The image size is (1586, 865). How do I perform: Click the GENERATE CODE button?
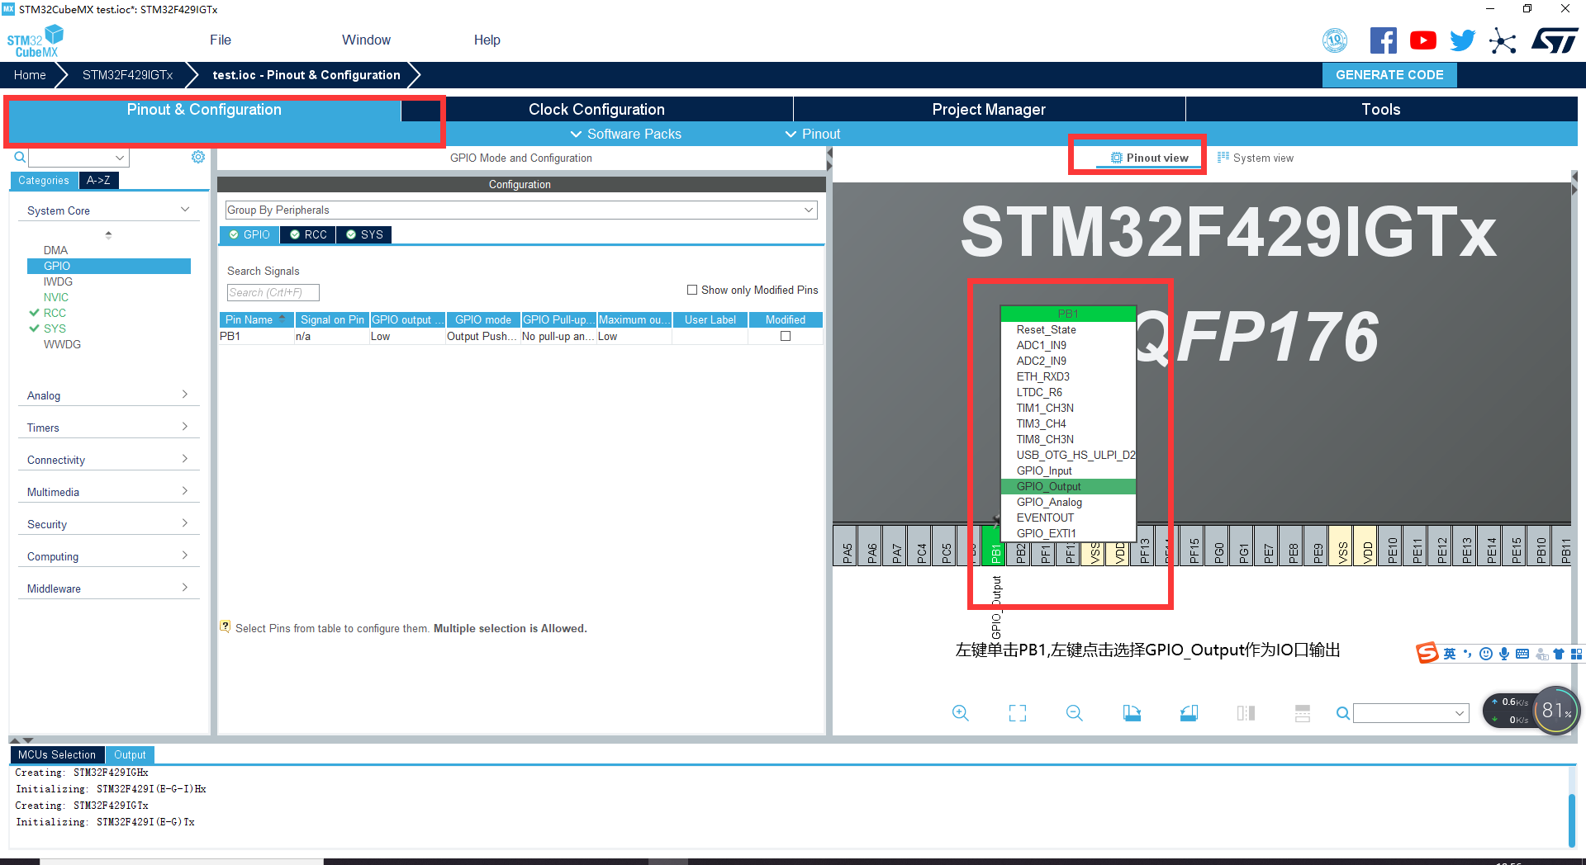click(1389, 74)
